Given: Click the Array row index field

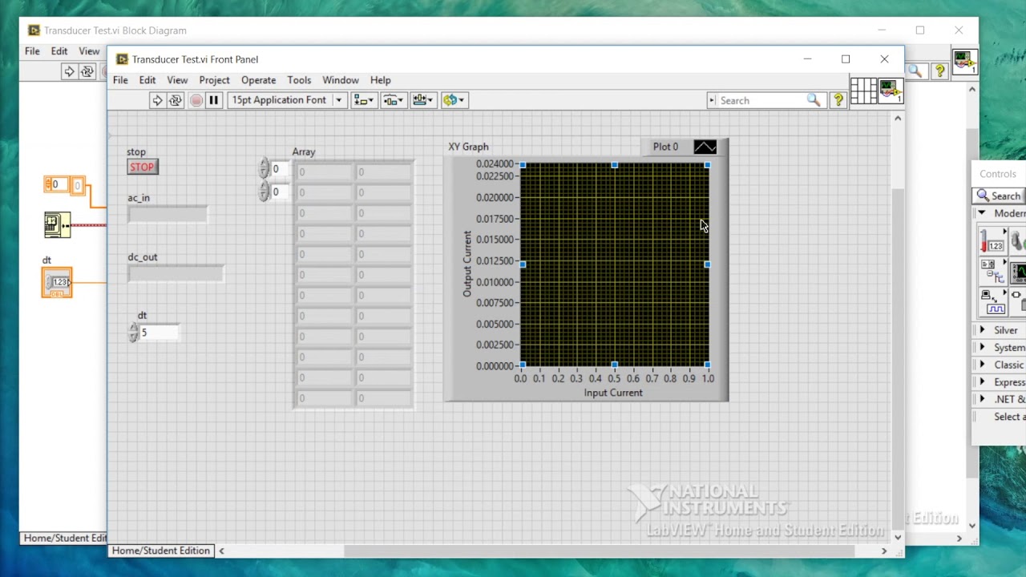Looking at the screenshot, I should (280, 168).
